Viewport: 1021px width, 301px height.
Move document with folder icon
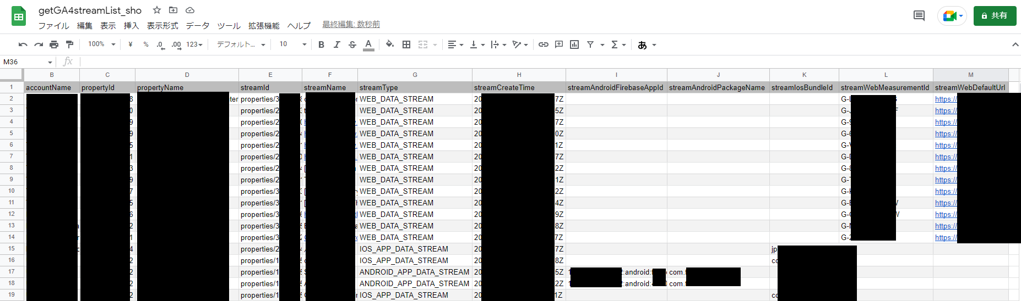[173, 10]
